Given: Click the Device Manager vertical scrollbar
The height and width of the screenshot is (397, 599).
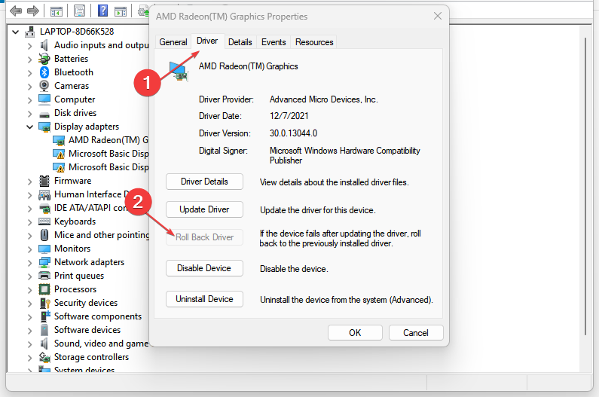Looking at the screenshot, I should (x=585, y=187).
